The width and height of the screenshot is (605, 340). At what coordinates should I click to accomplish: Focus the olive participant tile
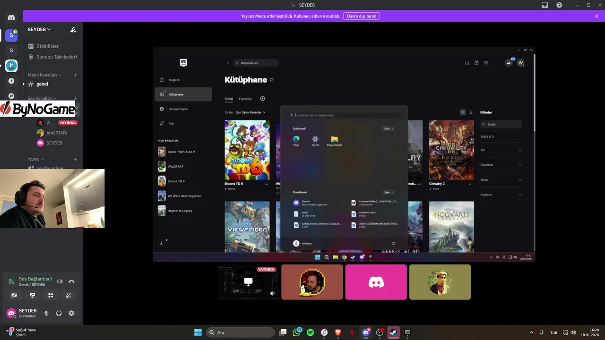tap(440, 282)
